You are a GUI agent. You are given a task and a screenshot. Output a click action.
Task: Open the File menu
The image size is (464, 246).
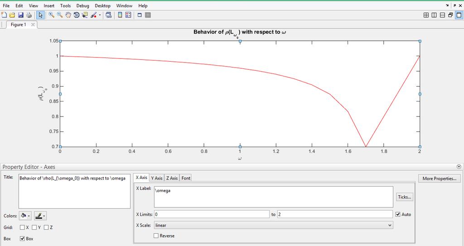point(6,5)
